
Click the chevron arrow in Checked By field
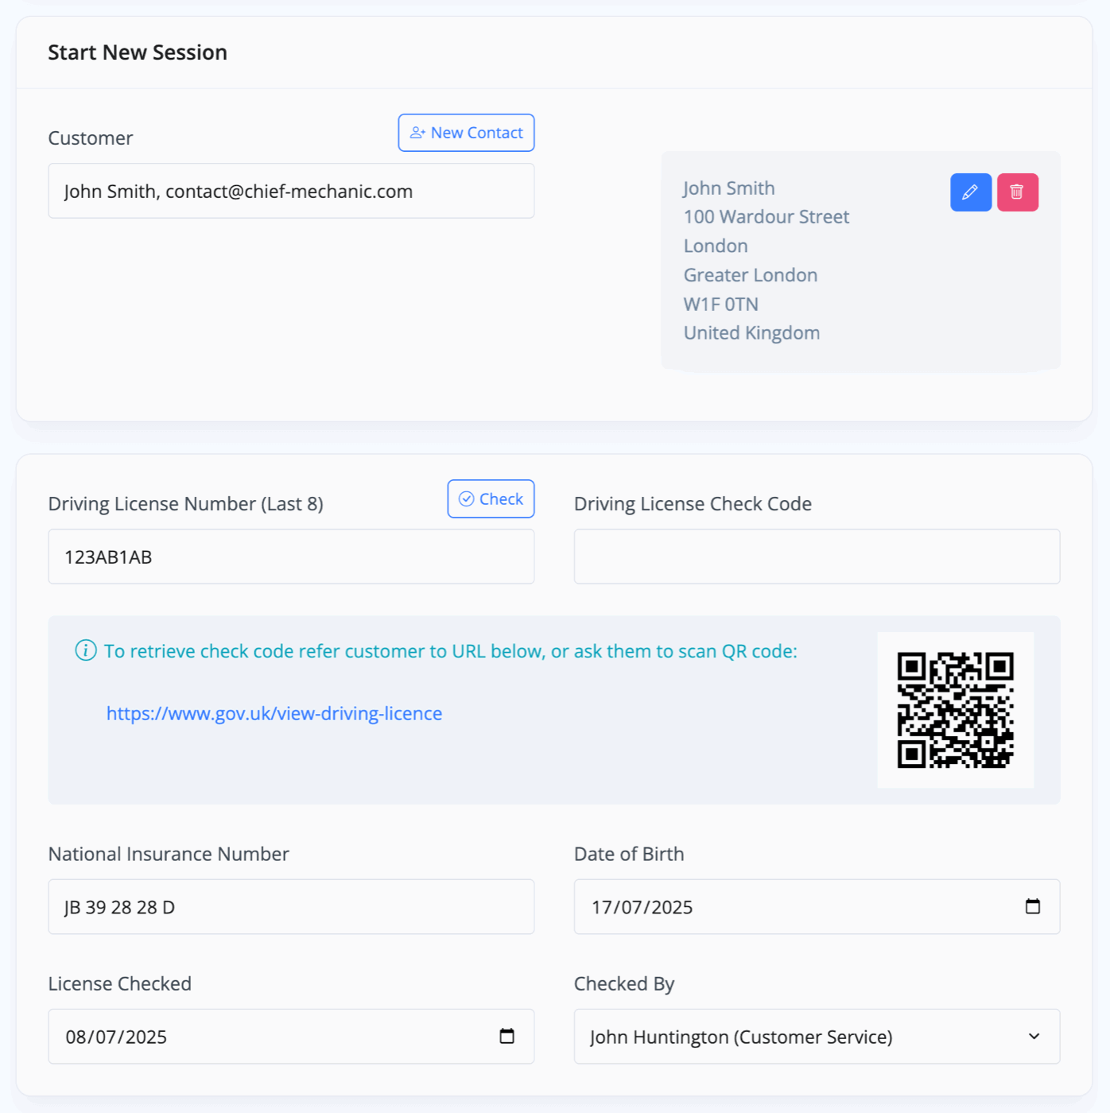coord(1034,1036)
